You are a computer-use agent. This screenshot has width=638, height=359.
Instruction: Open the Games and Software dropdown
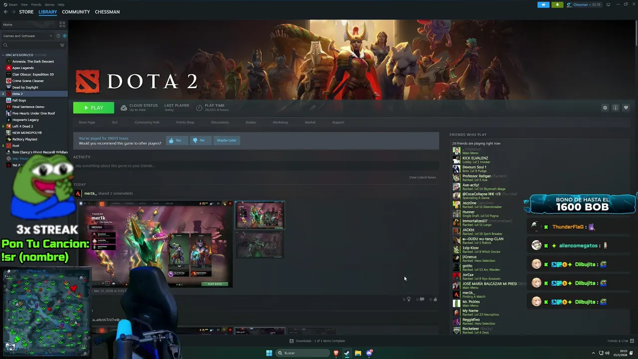(x=27, y=36)
